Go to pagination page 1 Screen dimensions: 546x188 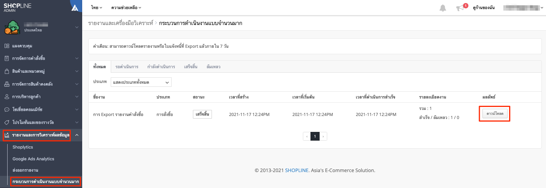(315, 136)
